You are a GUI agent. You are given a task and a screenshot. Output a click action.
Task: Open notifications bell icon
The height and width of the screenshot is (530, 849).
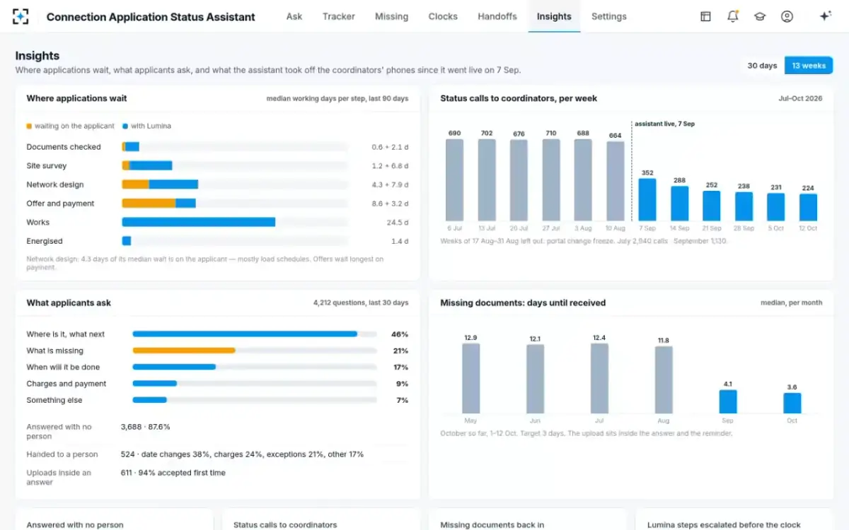click(x=733, y=16)
